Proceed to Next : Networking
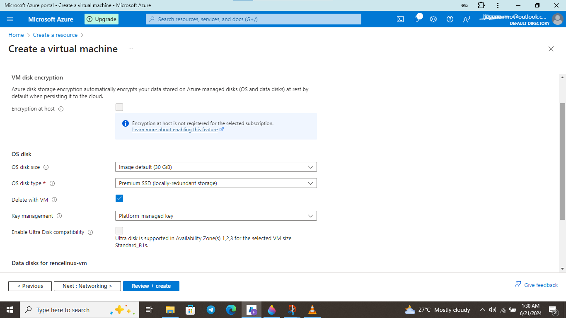The width and height of the screenshot is (566, 318). point(87,286)
